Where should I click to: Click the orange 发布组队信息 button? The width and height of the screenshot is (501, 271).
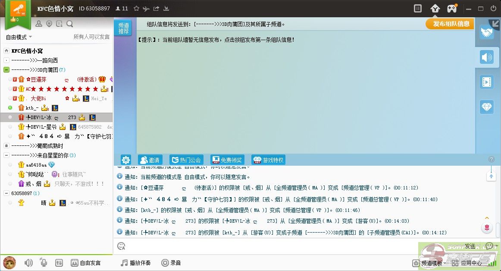point(450,24)
